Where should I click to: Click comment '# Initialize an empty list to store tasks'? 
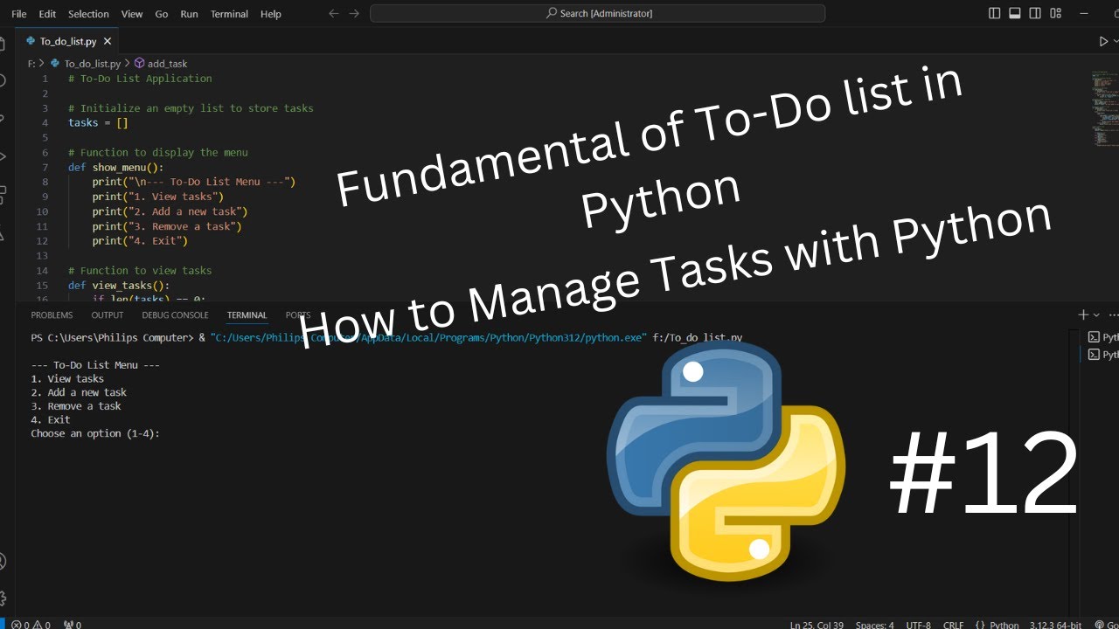click(191, 108)
